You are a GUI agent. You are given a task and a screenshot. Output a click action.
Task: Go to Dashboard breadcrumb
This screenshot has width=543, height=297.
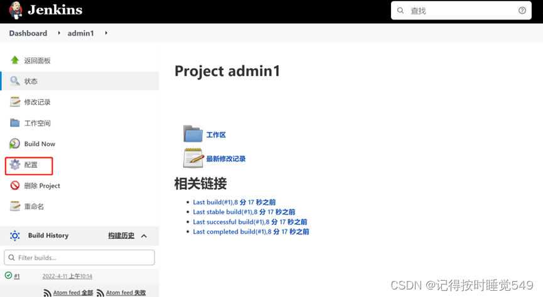coord(28,33)
